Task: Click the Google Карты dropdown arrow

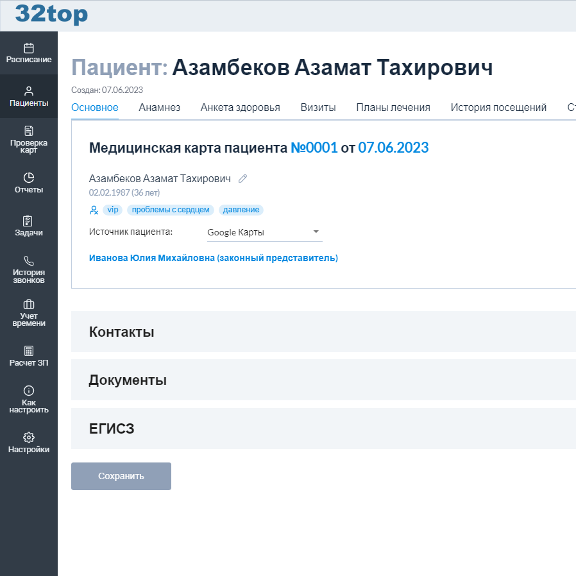Action: click(316, 232)
